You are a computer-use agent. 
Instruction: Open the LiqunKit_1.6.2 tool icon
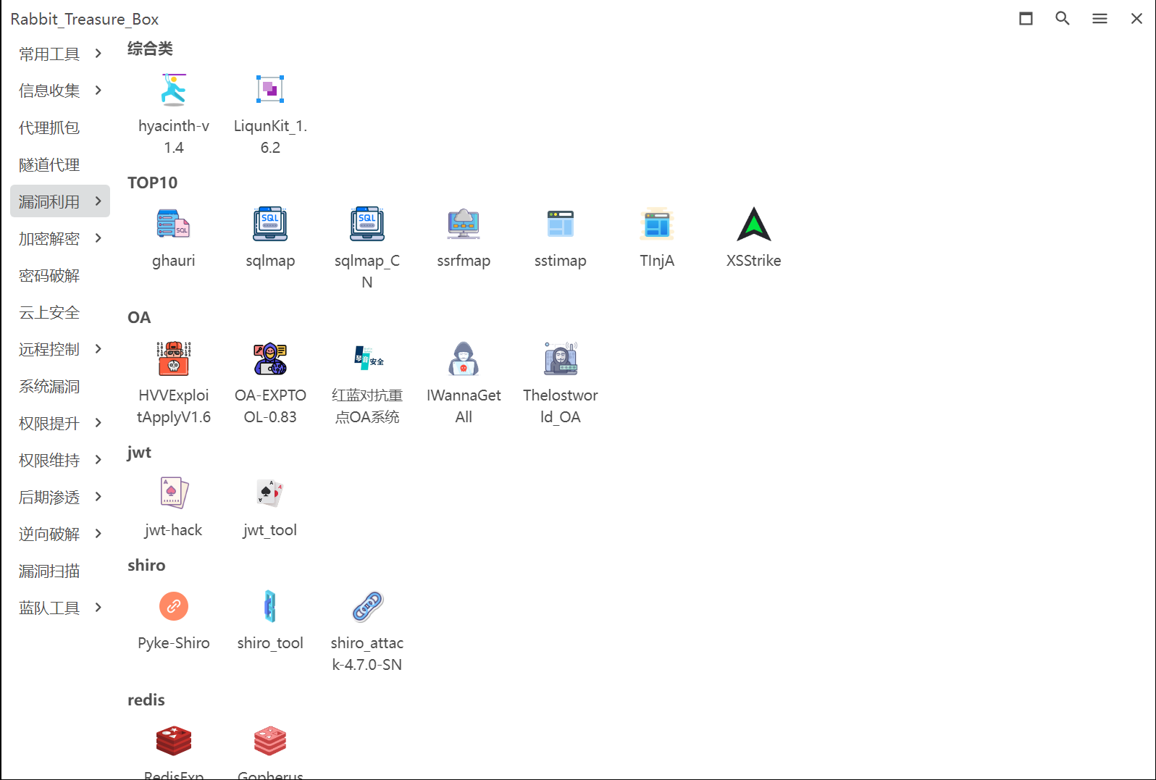[270, 90]
